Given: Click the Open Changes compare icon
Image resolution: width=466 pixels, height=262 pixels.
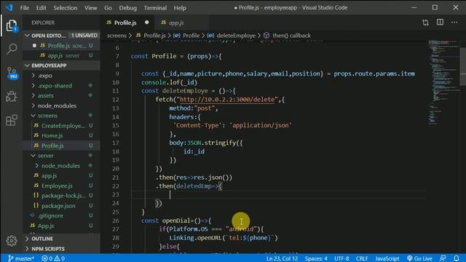Looking at the screenshot, I should [425, 23].
